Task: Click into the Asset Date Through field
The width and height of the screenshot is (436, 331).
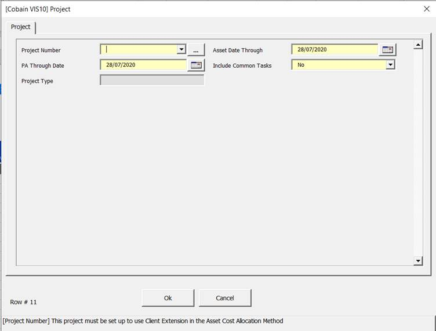Action: [x=334, y=50]
